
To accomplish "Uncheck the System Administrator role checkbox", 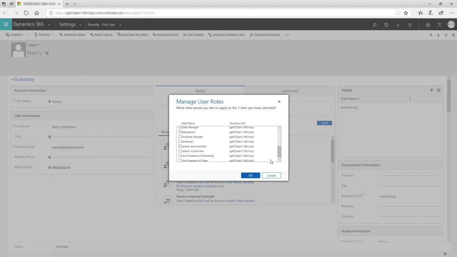I will 180,146.
